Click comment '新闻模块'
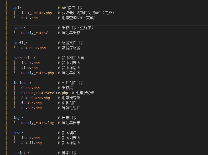The width and height of the screenshot is (208, 155). coord(69,133)
